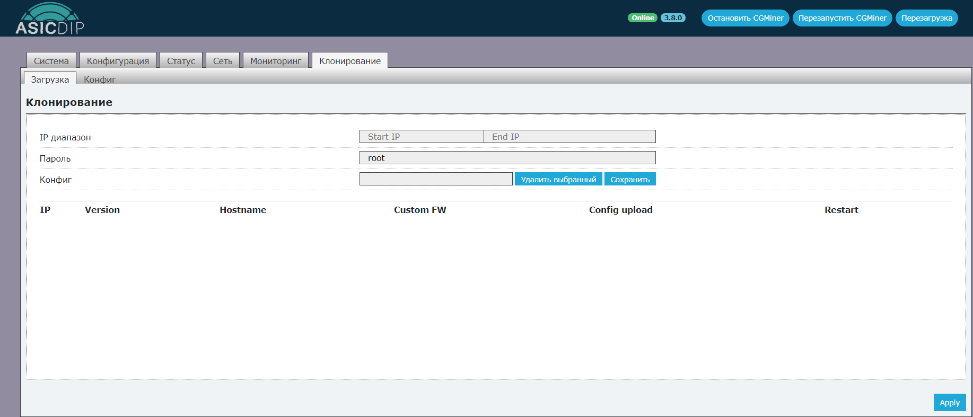Switch to the Сеть tab
Viewport: 973px width, 417px height.
point(223,60)
